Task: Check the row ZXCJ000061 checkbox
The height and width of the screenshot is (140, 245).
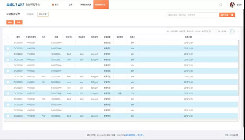Action: click(x=8, y=48)
